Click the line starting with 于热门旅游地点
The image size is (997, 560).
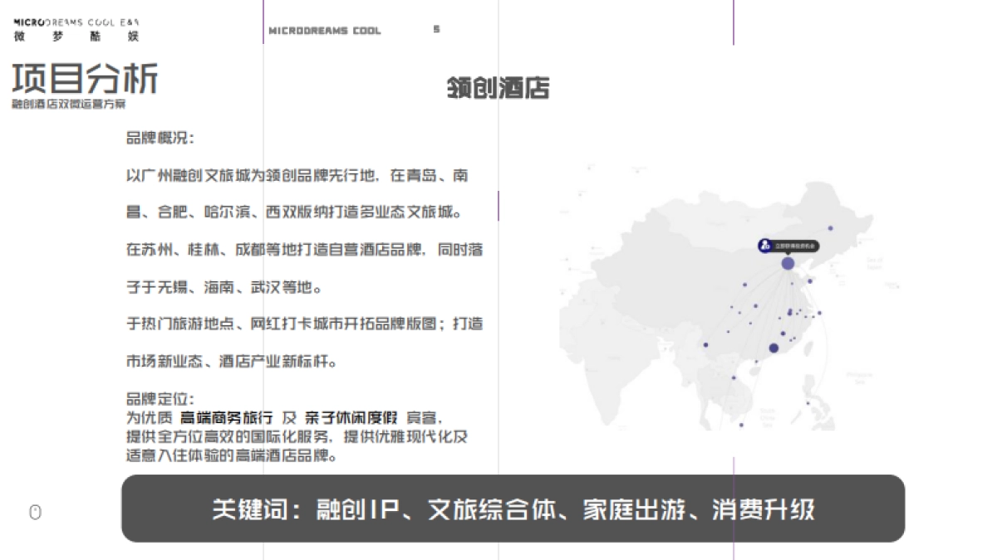[304, 324]
